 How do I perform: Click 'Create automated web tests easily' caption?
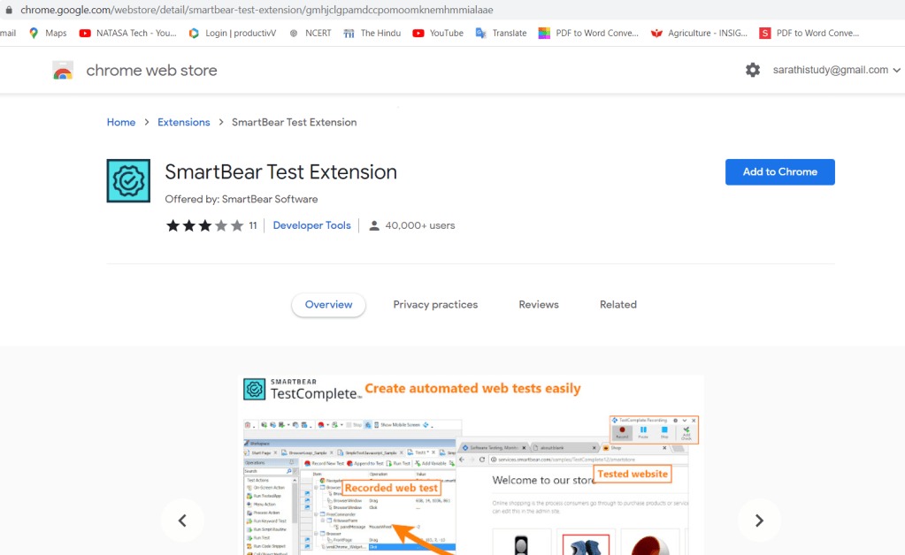(472, 389)
